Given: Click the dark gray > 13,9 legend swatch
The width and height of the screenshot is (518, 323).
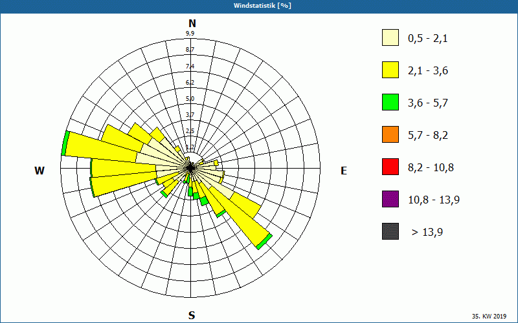Looking at the screenshot, I should (x=390, y=231).
